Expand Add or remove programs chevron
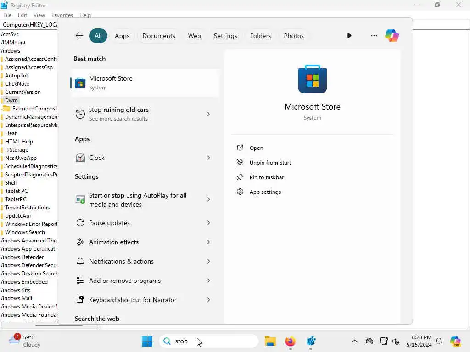This screenshot has width=470, height=352. click(209, 280)
